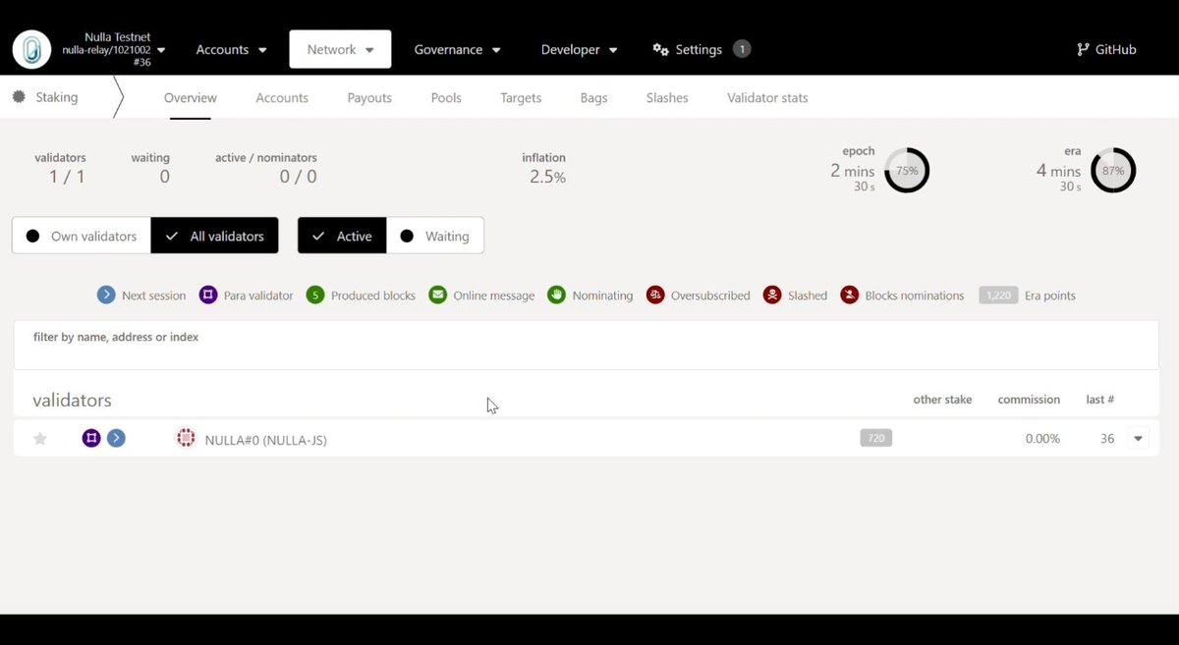This screenshot has height=645, width=1179.
Task: Click the Settings notification badge showing 1
Action: (x=742, y=49)
